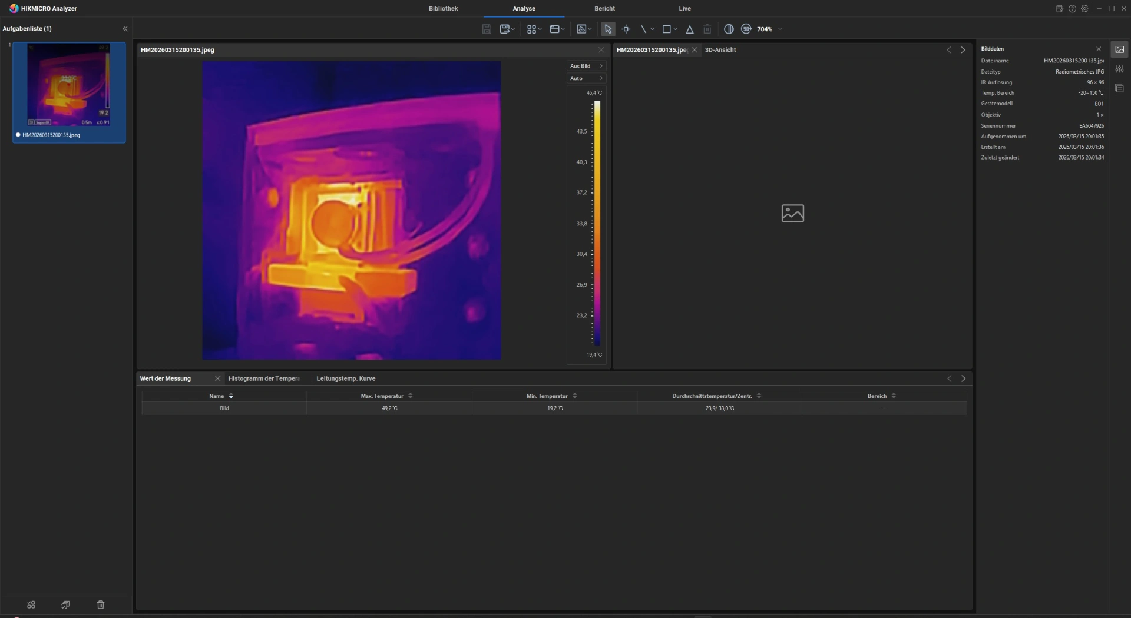
Task: Click the rotate 90 degrees icon
Action: (746, 29)
